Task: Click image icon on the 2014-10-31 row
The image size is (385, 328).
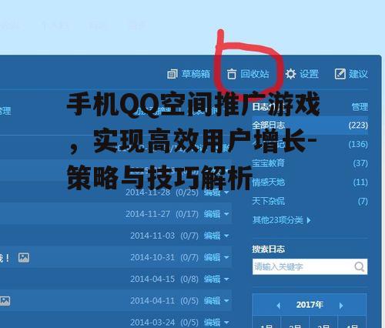Action: (x=24, y=257)
